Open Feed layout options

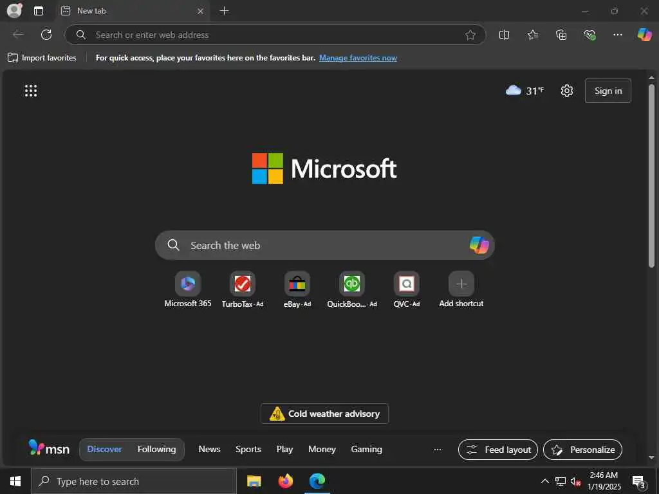click(498, 450)
